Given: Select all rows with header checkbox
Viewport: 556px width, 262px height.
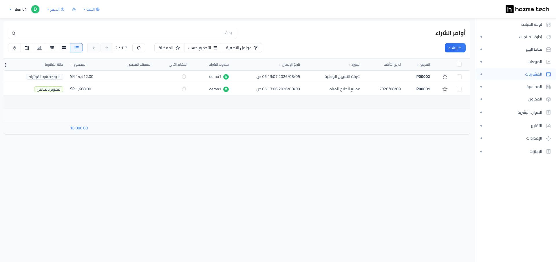Looking at the screenshot, I should [x=459, y=64].
